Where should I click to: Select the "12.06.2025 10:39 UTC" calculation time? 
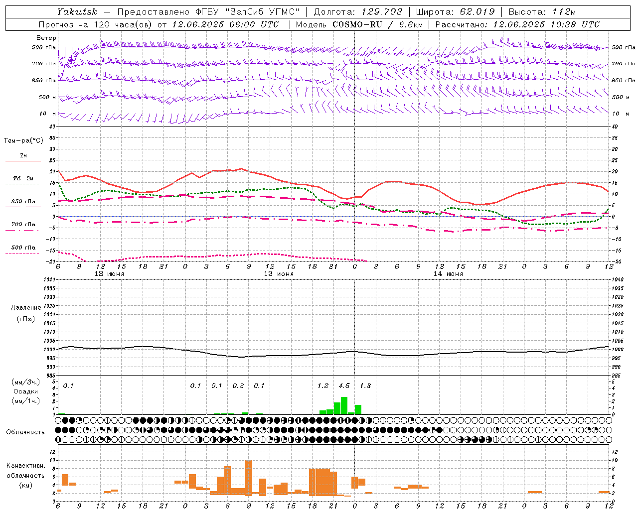(546, 24)
